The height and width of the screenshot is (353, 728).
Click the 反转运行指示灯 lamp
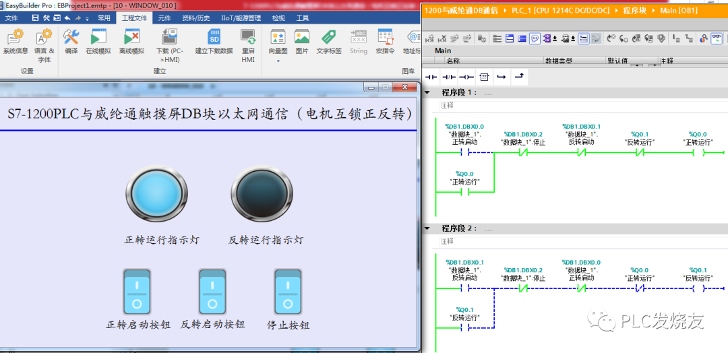(262, 193)
